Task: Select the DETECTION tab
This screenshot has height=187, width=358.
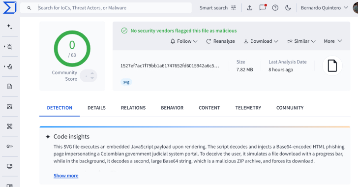Action: [60, 108]
